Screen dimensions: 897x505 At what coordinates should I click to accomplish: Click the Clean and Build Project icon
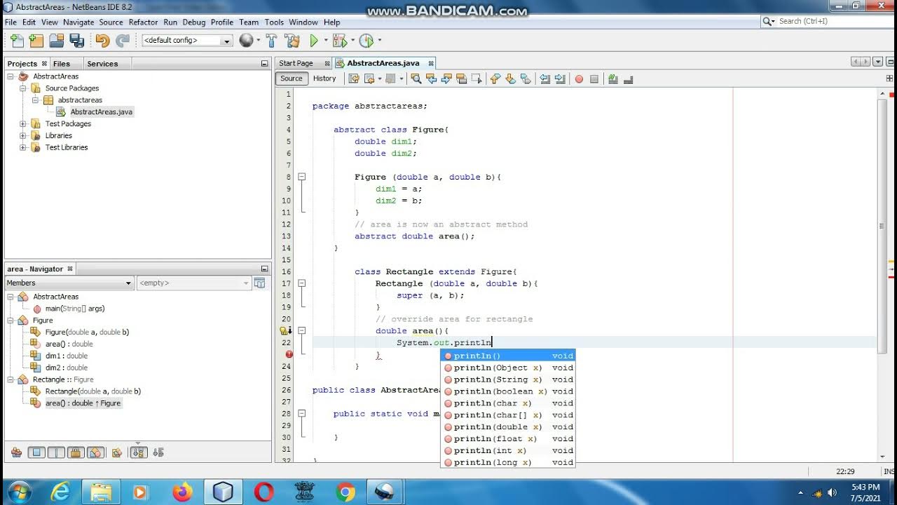click(293, 41)
